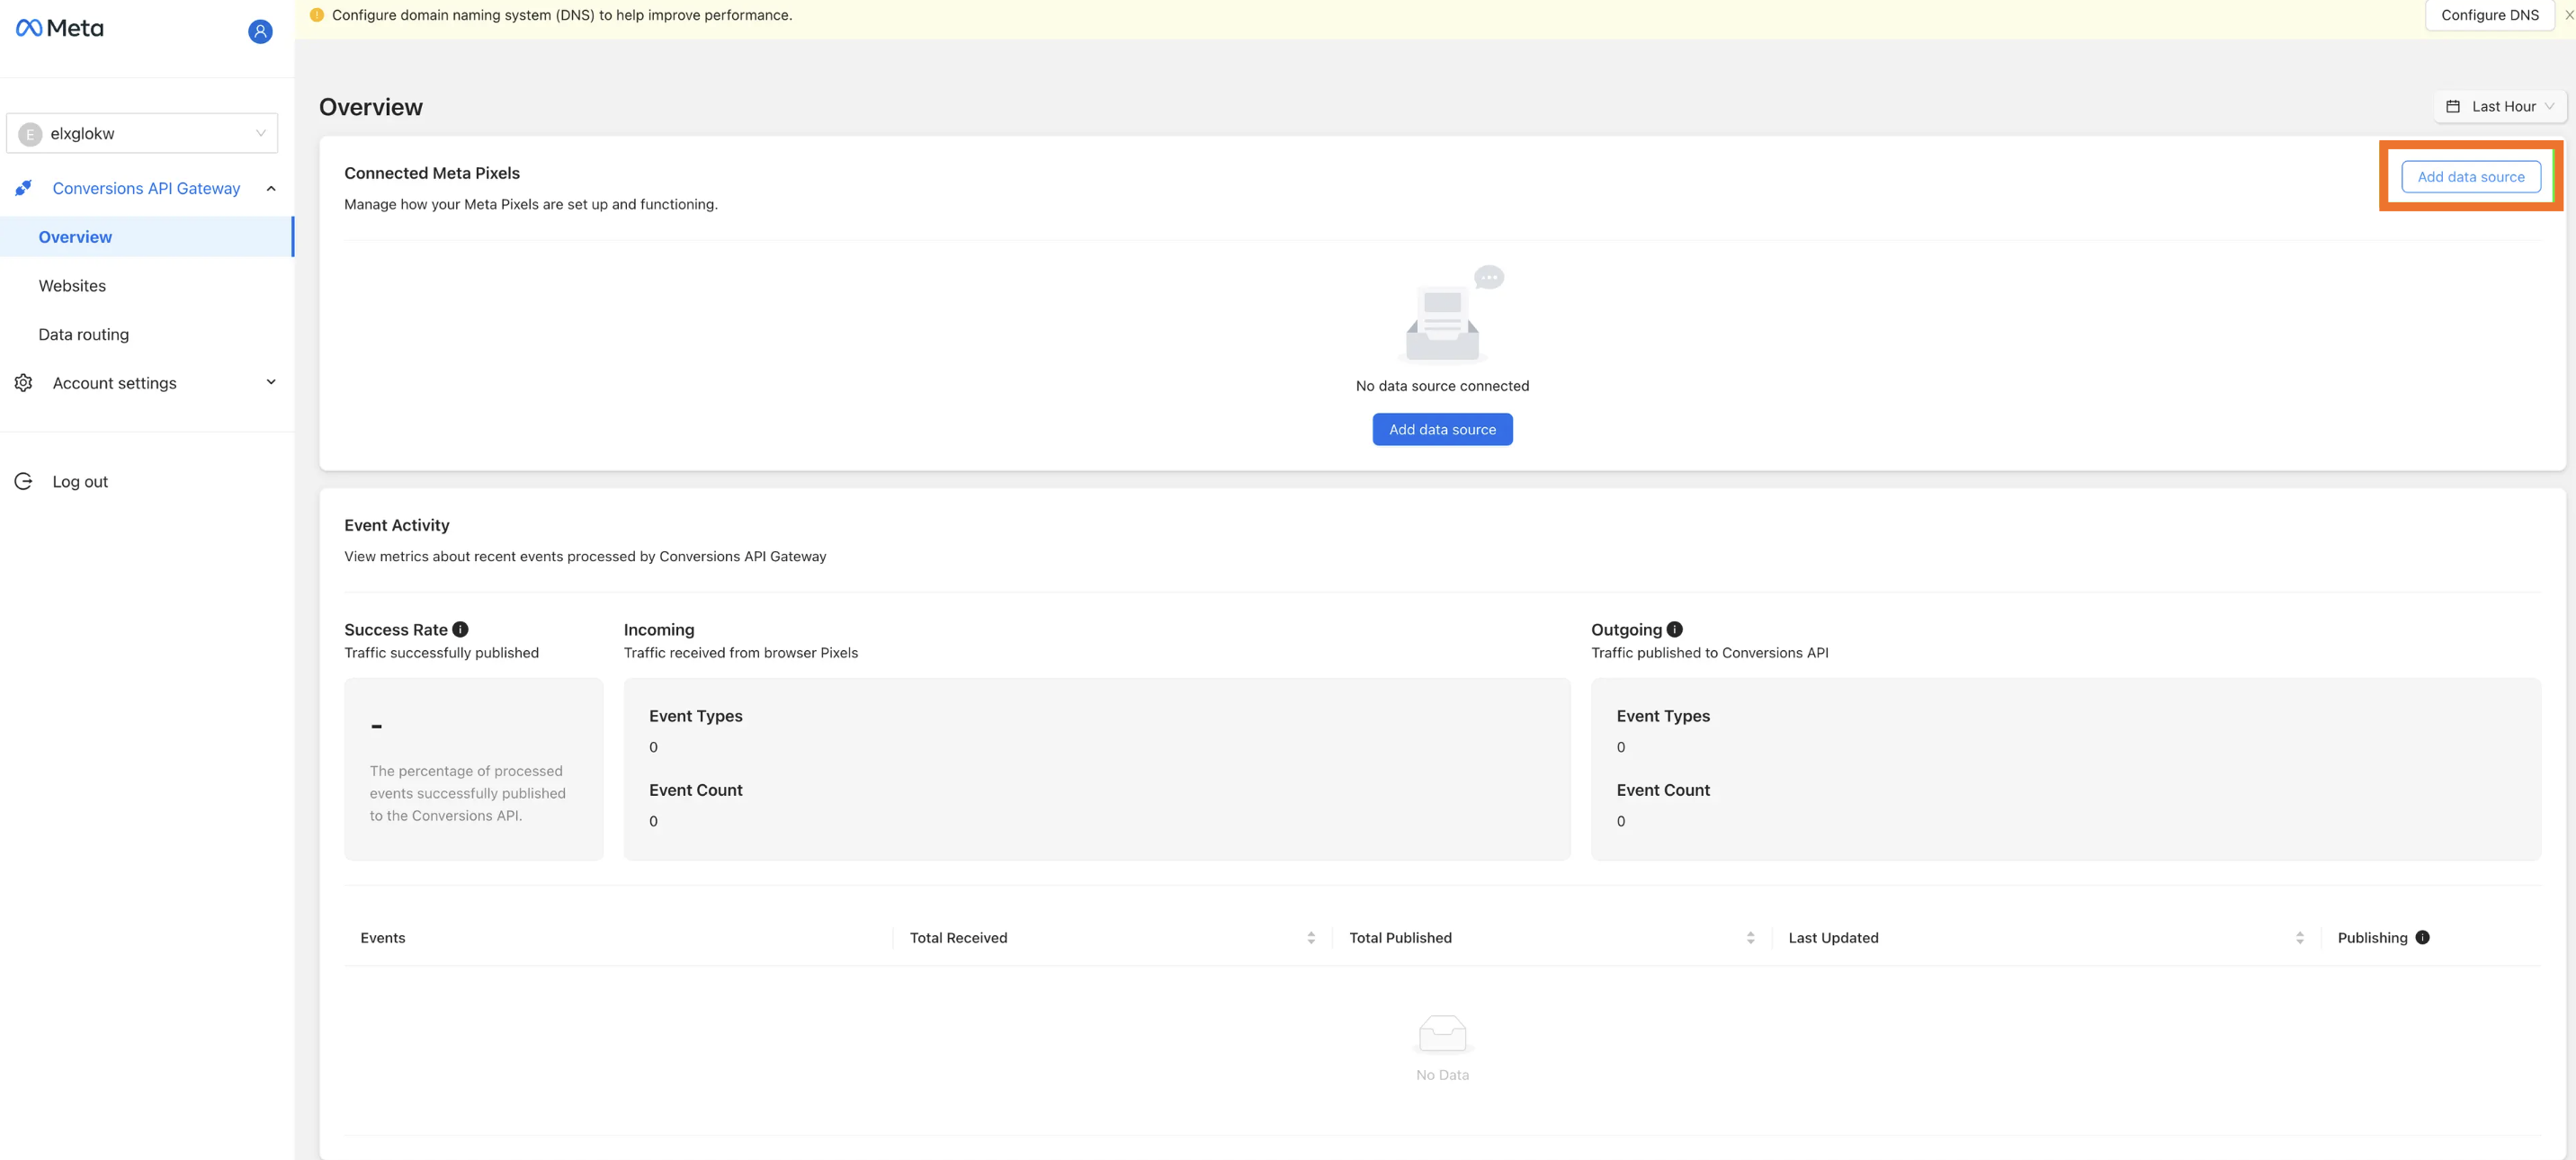Click the Event Activity heading
Image resolution: width=2576 pixels, height=1160 pixels.
(397, 525)
